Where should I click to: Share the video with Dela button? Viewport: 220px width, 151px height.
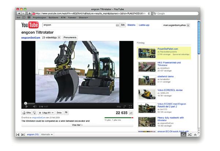click(59, 113)
